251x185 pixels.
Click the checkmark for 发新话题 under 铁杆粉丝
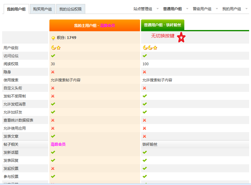click(x=144, y=152)
